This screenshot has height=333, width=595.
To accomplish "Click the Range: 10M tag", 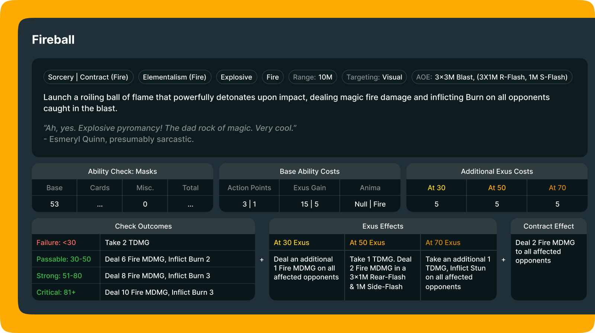I will (x=313, y=77).
